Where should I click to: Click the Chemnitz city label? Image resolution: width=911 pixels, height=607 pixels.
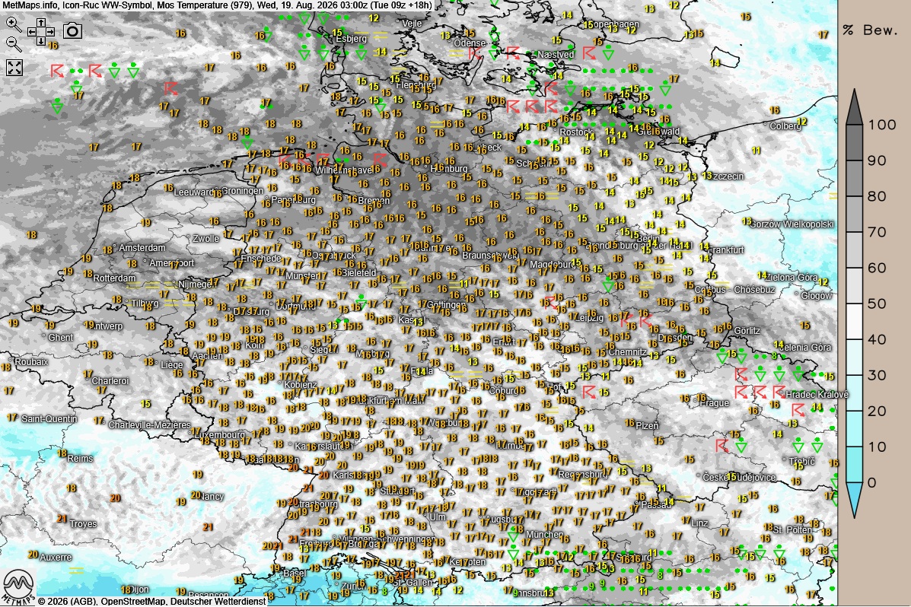coord(627,352)
